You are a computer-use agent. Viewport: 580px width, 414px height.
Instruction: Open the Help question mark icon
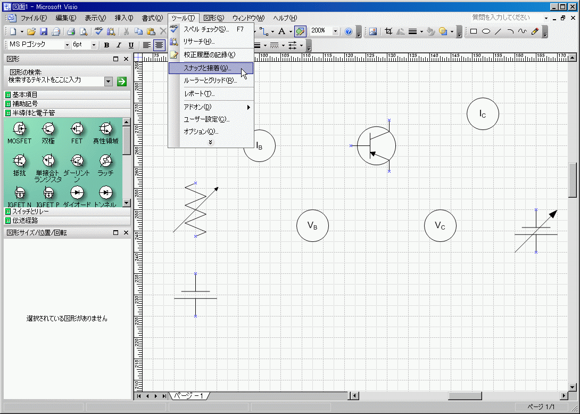point(349,31)
